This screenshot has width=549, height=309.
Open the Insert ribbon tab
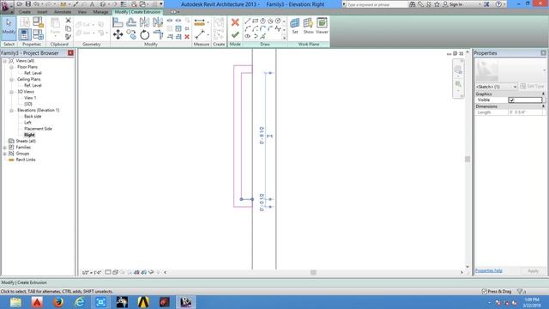point(42,12)
